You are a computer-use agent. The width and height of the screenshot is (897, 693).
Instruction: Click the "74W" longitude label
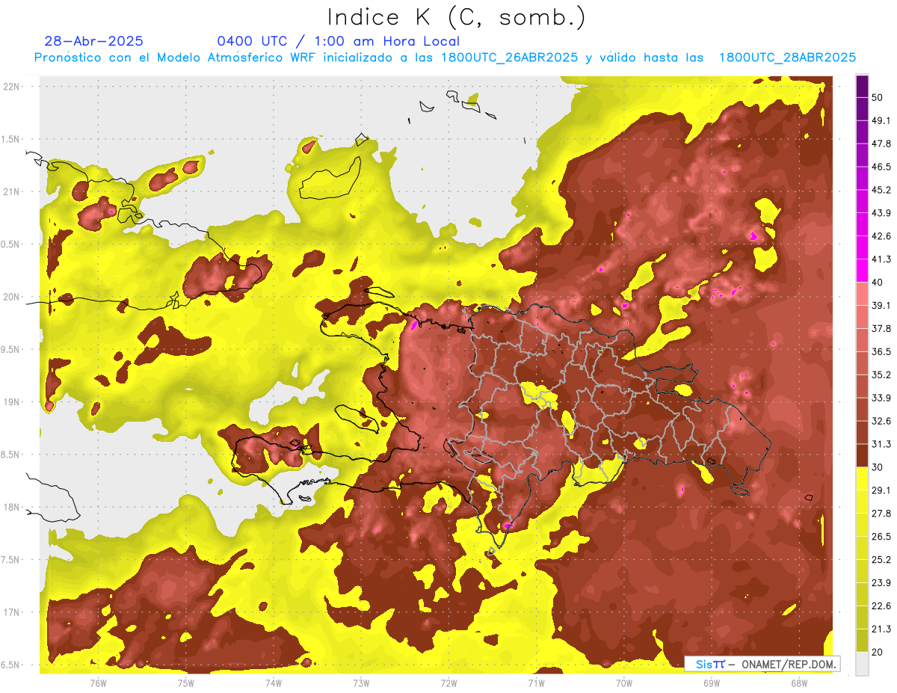273,683
